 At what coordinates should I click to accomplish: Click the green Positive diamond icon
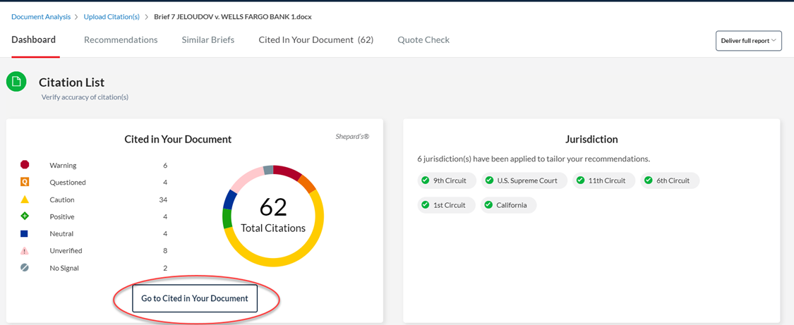click(24, 216)
